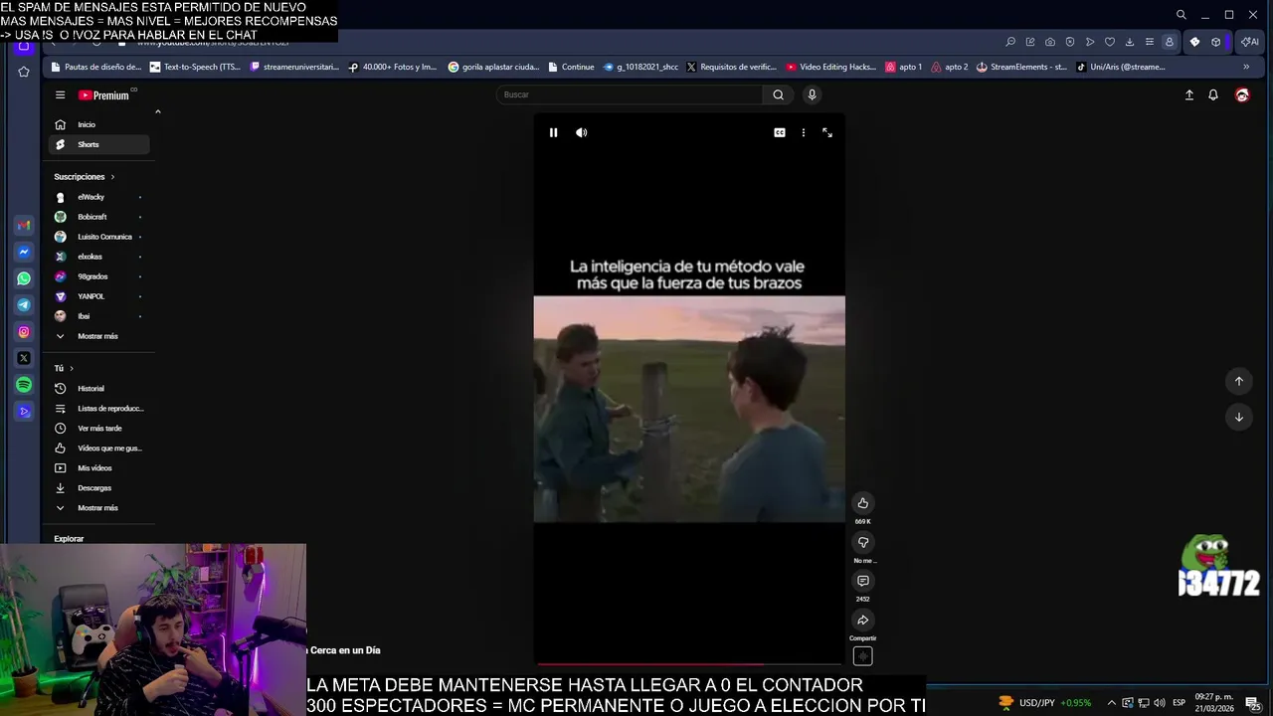Open the Short's three-dot options menu
This screenshot has height=716, width=1273.
804,132
